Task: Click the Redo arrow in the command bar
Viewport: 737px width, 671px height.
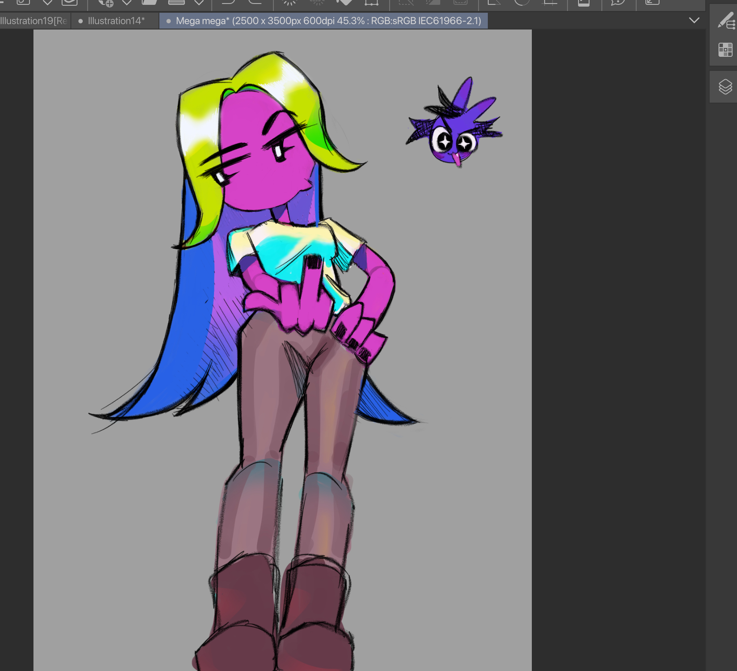Action: coord(255,2)
